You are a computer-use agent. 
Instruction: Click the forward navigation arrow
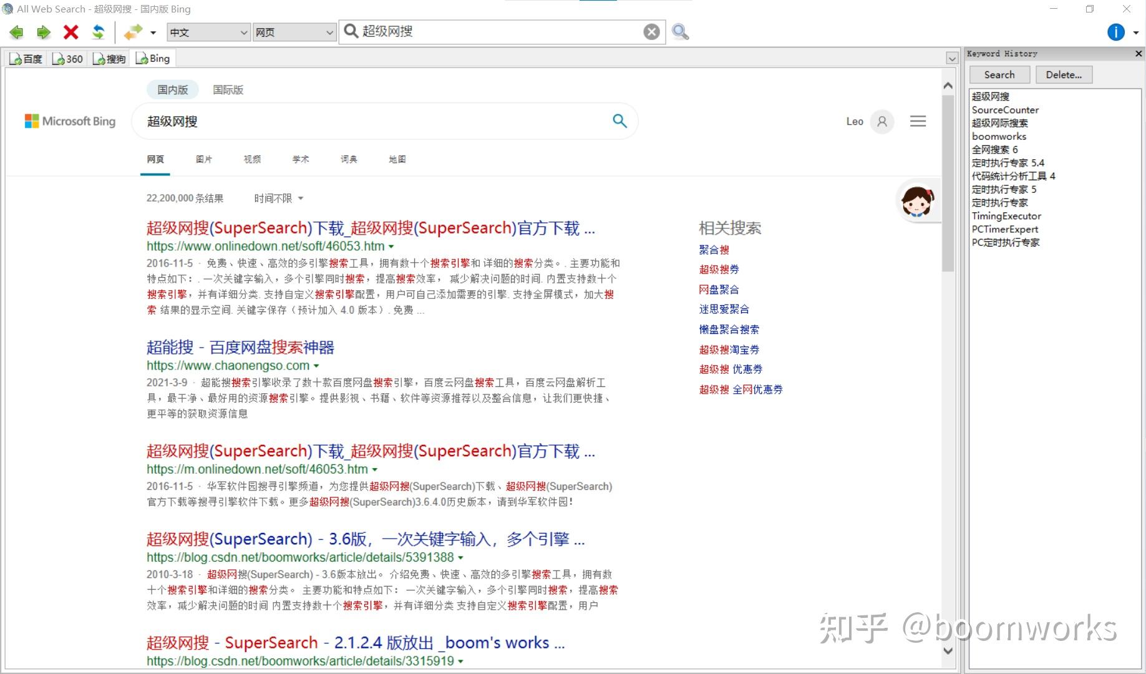(43, 32)
